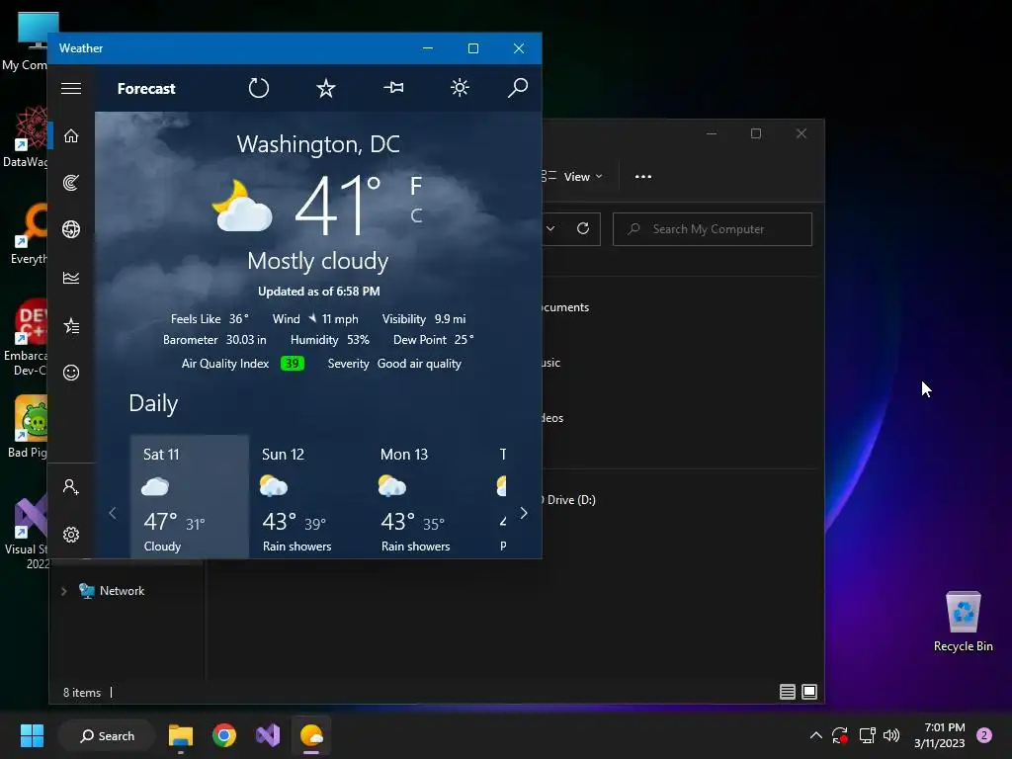
Task: Select the Drive (D:) item in File Explorer
Action: [569, 499]
